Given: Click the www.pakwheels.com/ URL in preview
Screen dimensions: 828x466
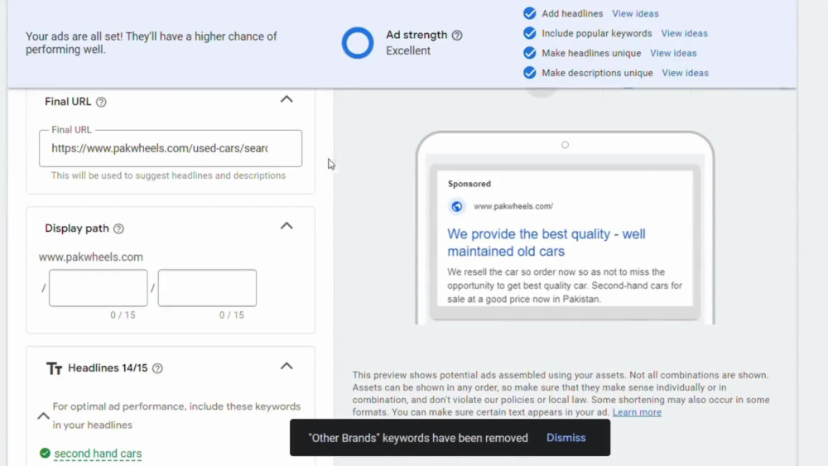Looking at the screenshot, I should (x=513, y=206).
